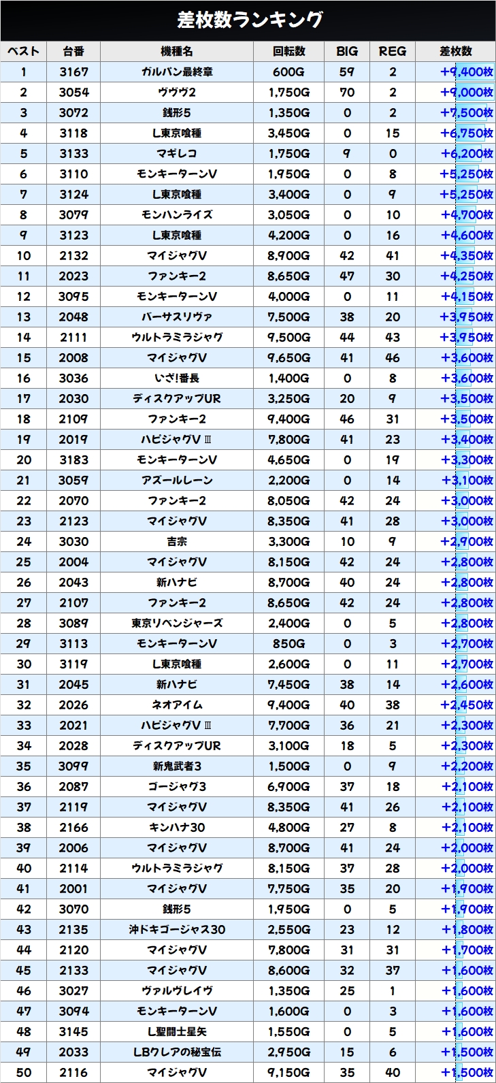Image resolution: width=496 pixels, height=1083 pixels.
Task: Select the ネオアイム machine name
Action: (x=177, y=705)
